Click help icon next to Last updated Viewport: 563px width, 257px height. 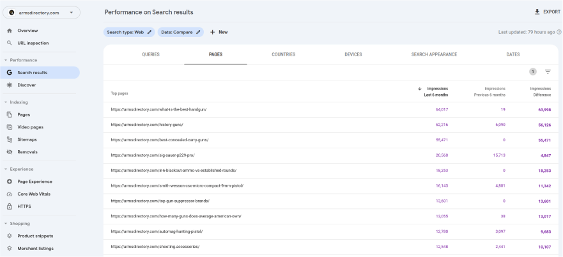coord(559,32)
